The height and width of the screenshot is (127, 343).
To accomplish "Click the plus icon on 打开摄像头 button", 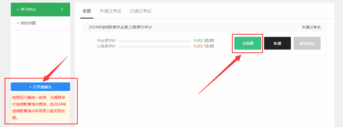I will 30,87.
